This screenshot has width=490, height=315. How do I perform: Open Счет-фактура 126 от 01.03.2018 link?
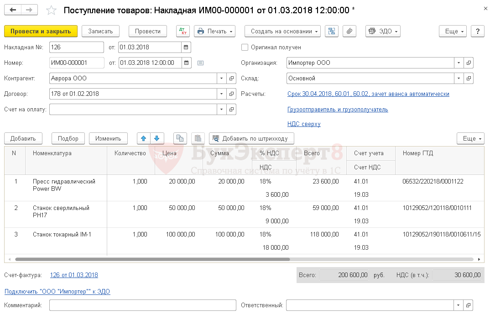[x=74, y=275]
